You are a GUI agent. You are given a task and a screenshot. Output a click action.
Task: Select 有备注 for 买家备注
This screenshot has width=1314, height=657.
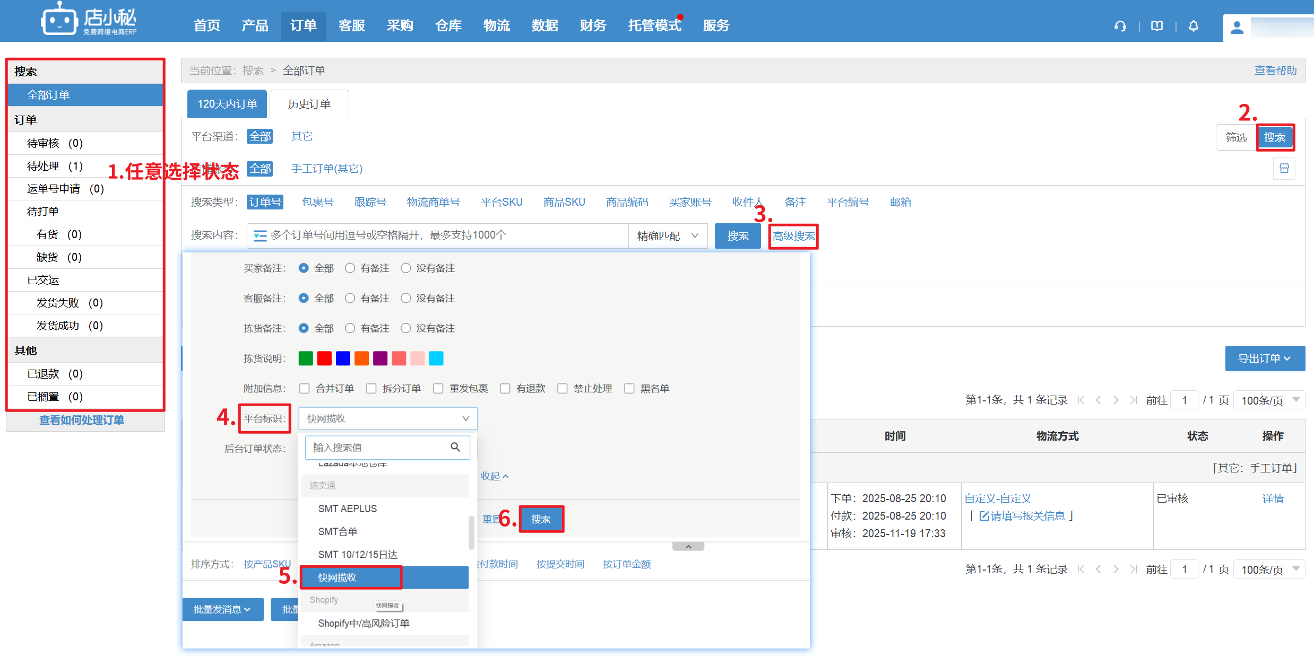(350, 268)
